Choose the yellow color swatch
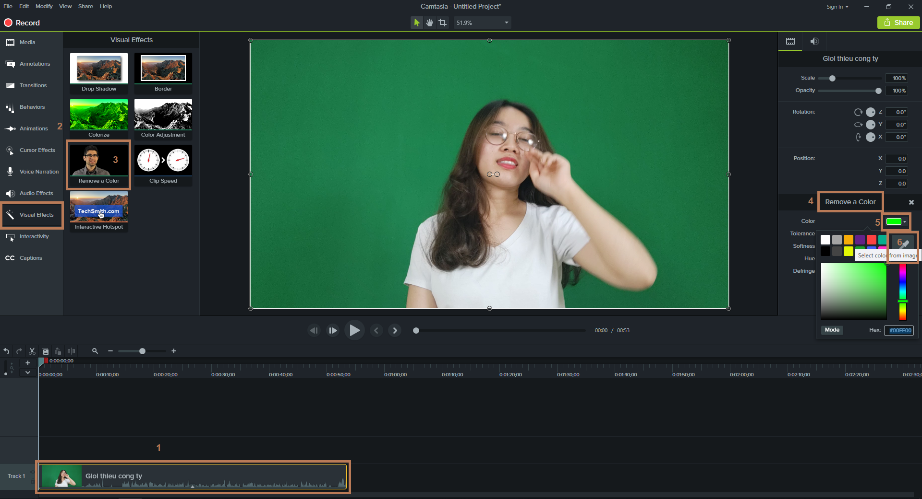The width and height of the screenshot is (922, 499). pos(849,251)
